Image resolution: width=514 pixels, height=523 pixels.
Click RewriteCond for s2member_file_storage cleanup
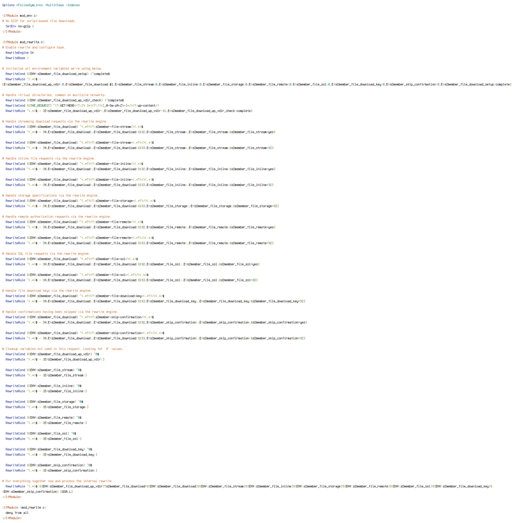(44, 402)
